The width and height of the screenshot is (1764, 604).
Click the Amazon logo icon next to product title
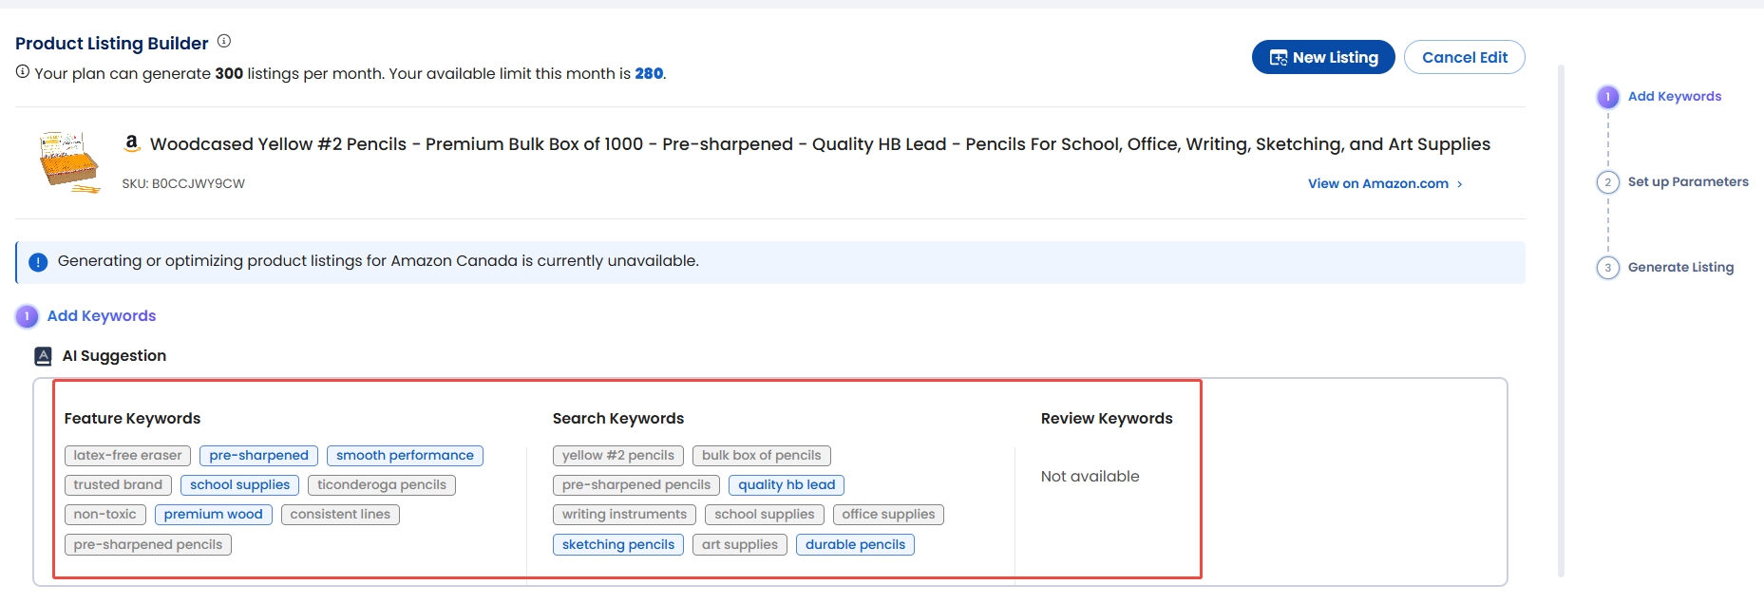(132, 142)
